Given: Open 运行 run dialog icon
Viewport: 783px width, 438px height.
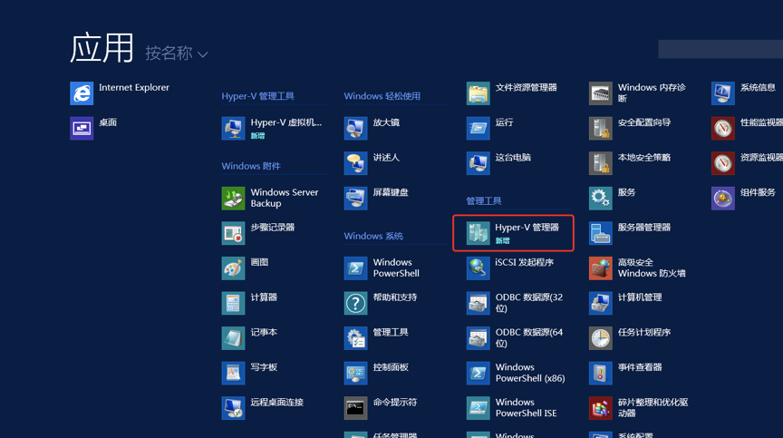Looking at the screenshot, I should (x=478, y=129).
